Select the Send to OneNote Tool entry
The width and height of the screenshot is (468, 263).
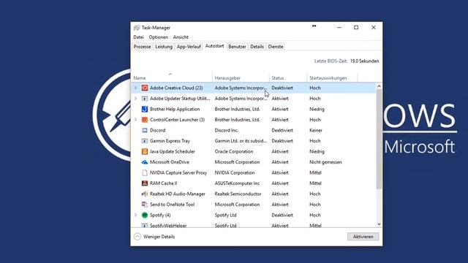[173, 205]
